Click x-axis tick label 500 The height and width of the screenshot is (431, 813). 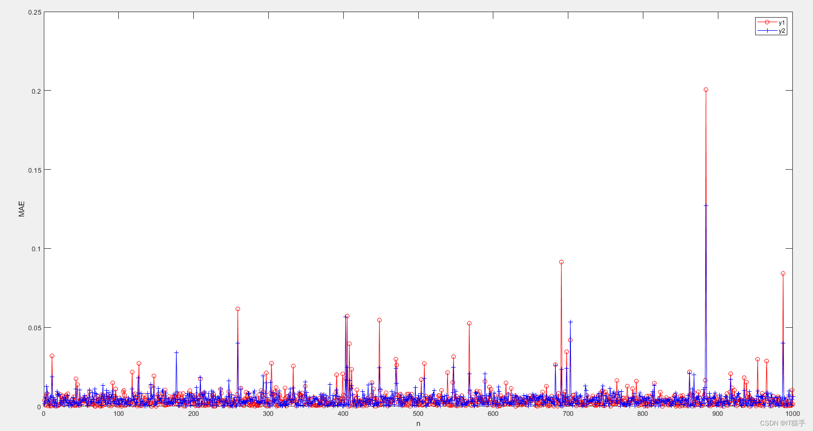pyautogui.click(x=418, y=414)
